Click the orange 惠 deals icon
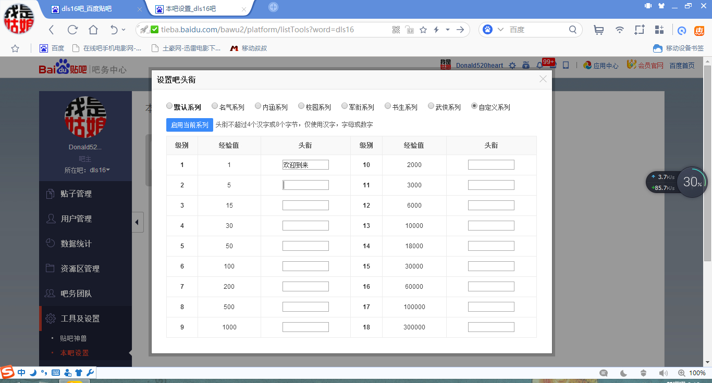712x383 pixels. point(698,30)
